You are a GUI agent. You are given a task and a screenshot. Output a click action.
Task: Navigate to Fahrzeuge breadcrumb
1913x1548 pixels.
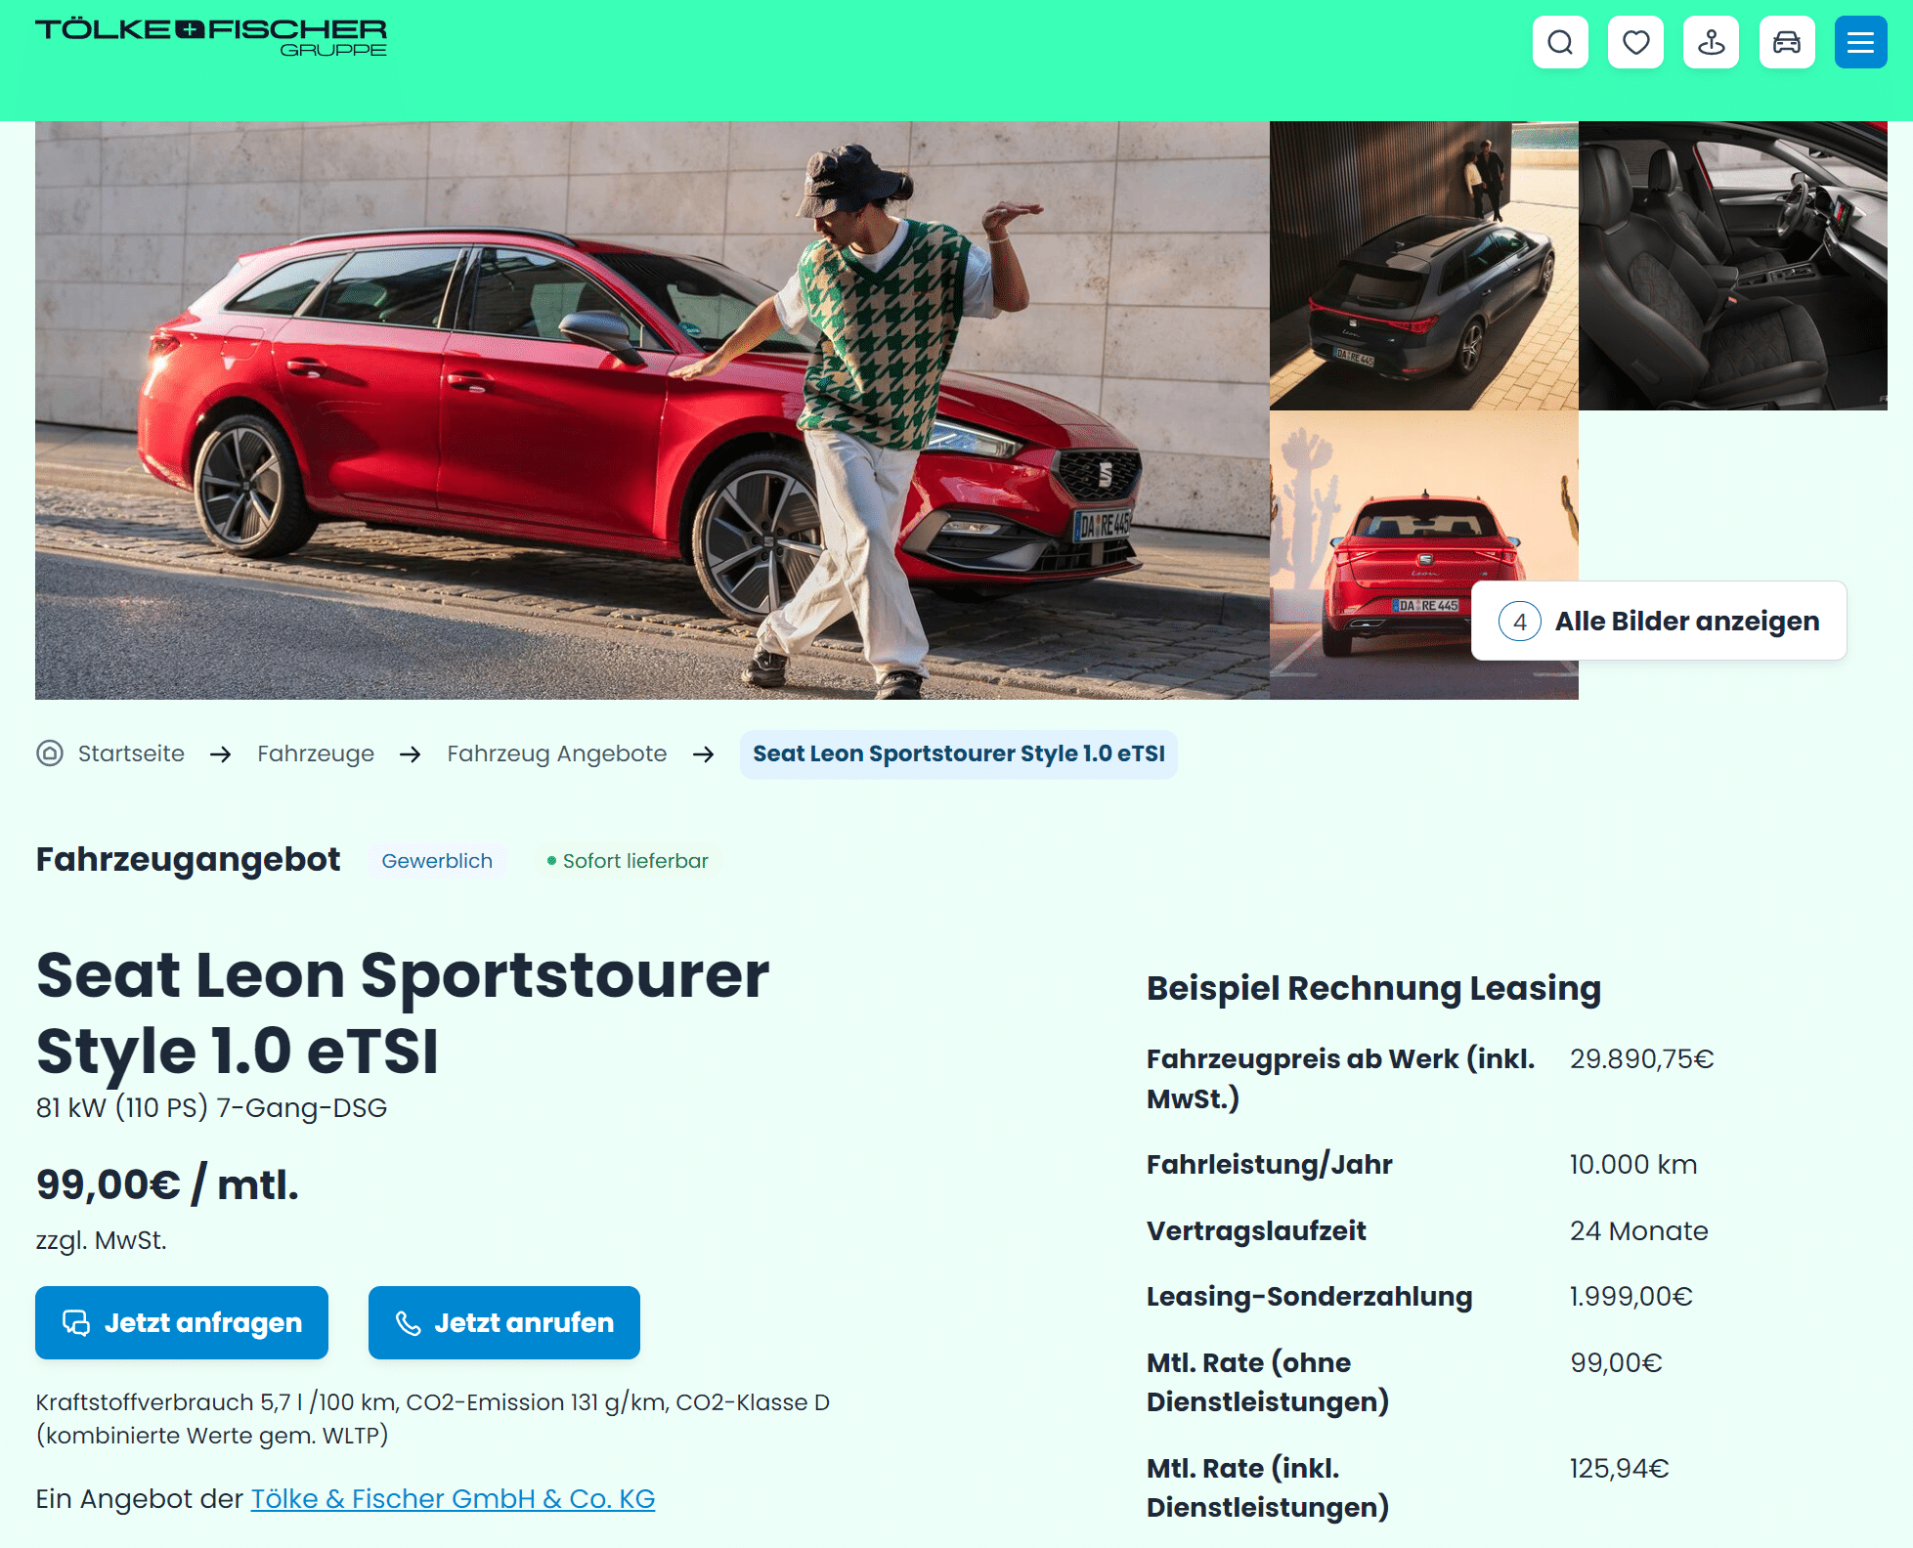tap(316, 753)
